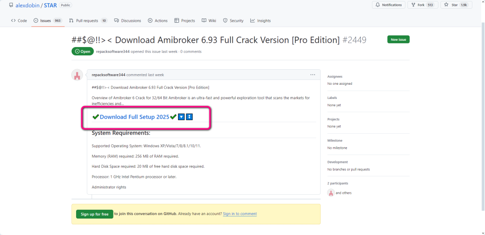
Task: Go to the Pull requests tab
Action: point(87,21)
